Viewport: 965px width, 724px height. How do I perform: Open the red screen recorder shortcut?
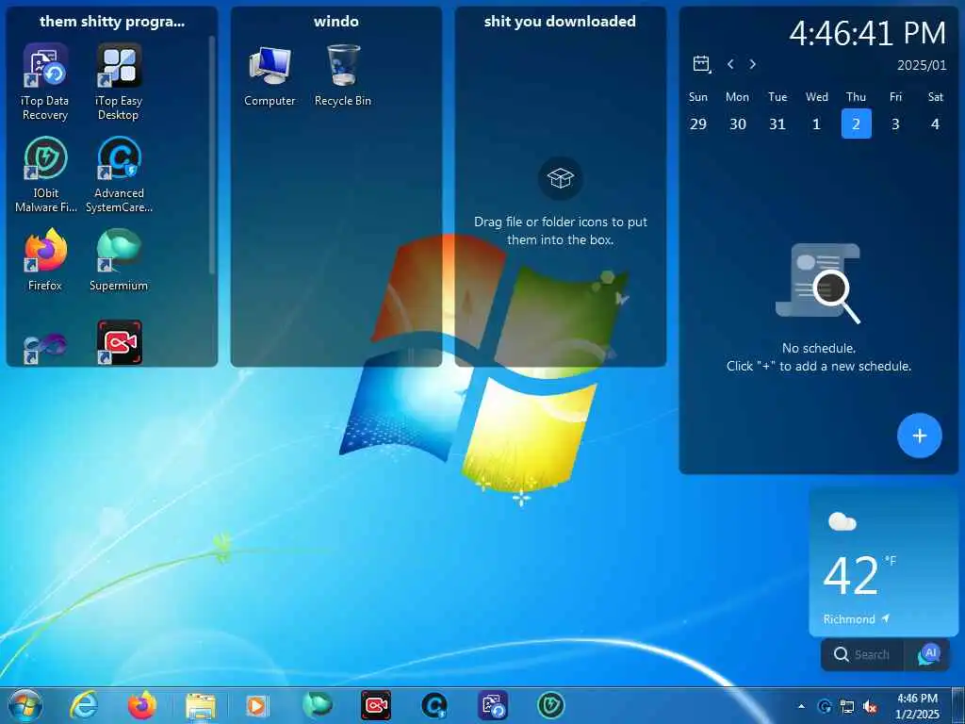(120, 341)
